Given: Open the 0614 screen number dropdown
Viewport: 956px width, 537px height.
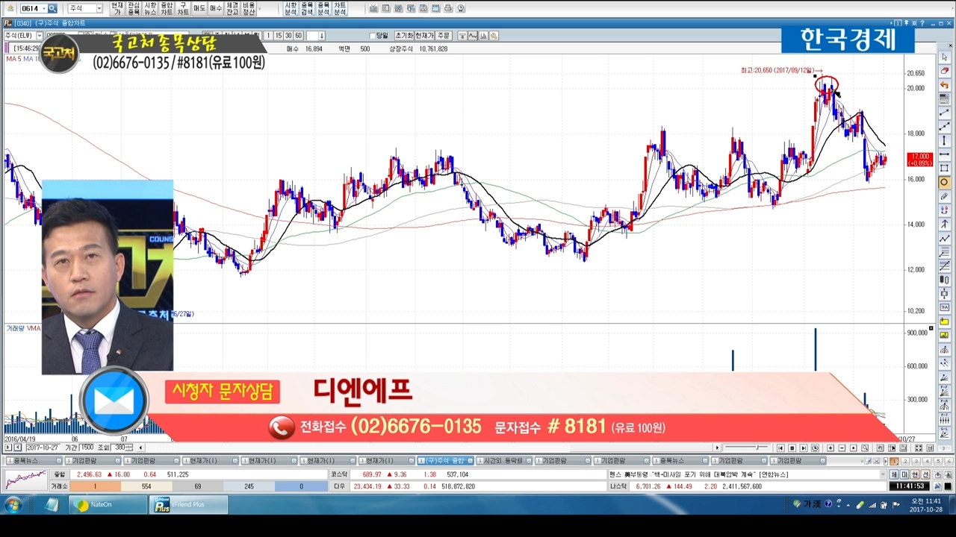Looking at the screenshot, I should point(43,8).
